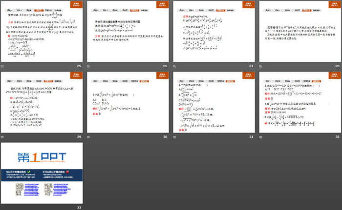Click the slide number label 25
Image resolution: width=342 pixels, height=210 pixels.
(79, 66)
